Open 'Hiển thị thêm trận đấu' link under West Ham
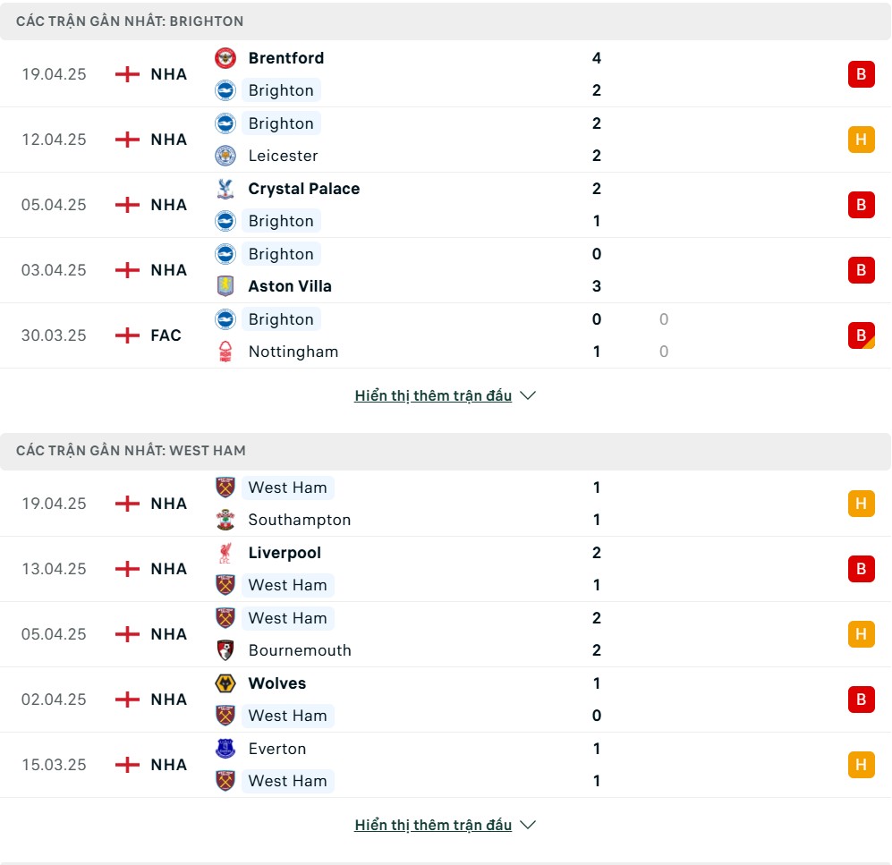 [433, 825]
